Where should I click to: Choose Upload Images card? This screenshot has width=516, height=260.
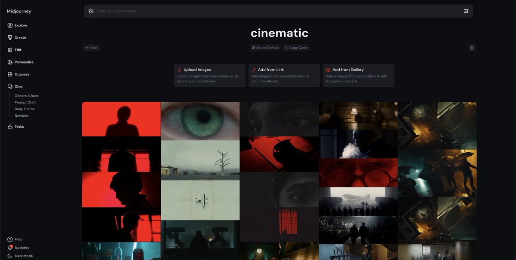point(210,76)
